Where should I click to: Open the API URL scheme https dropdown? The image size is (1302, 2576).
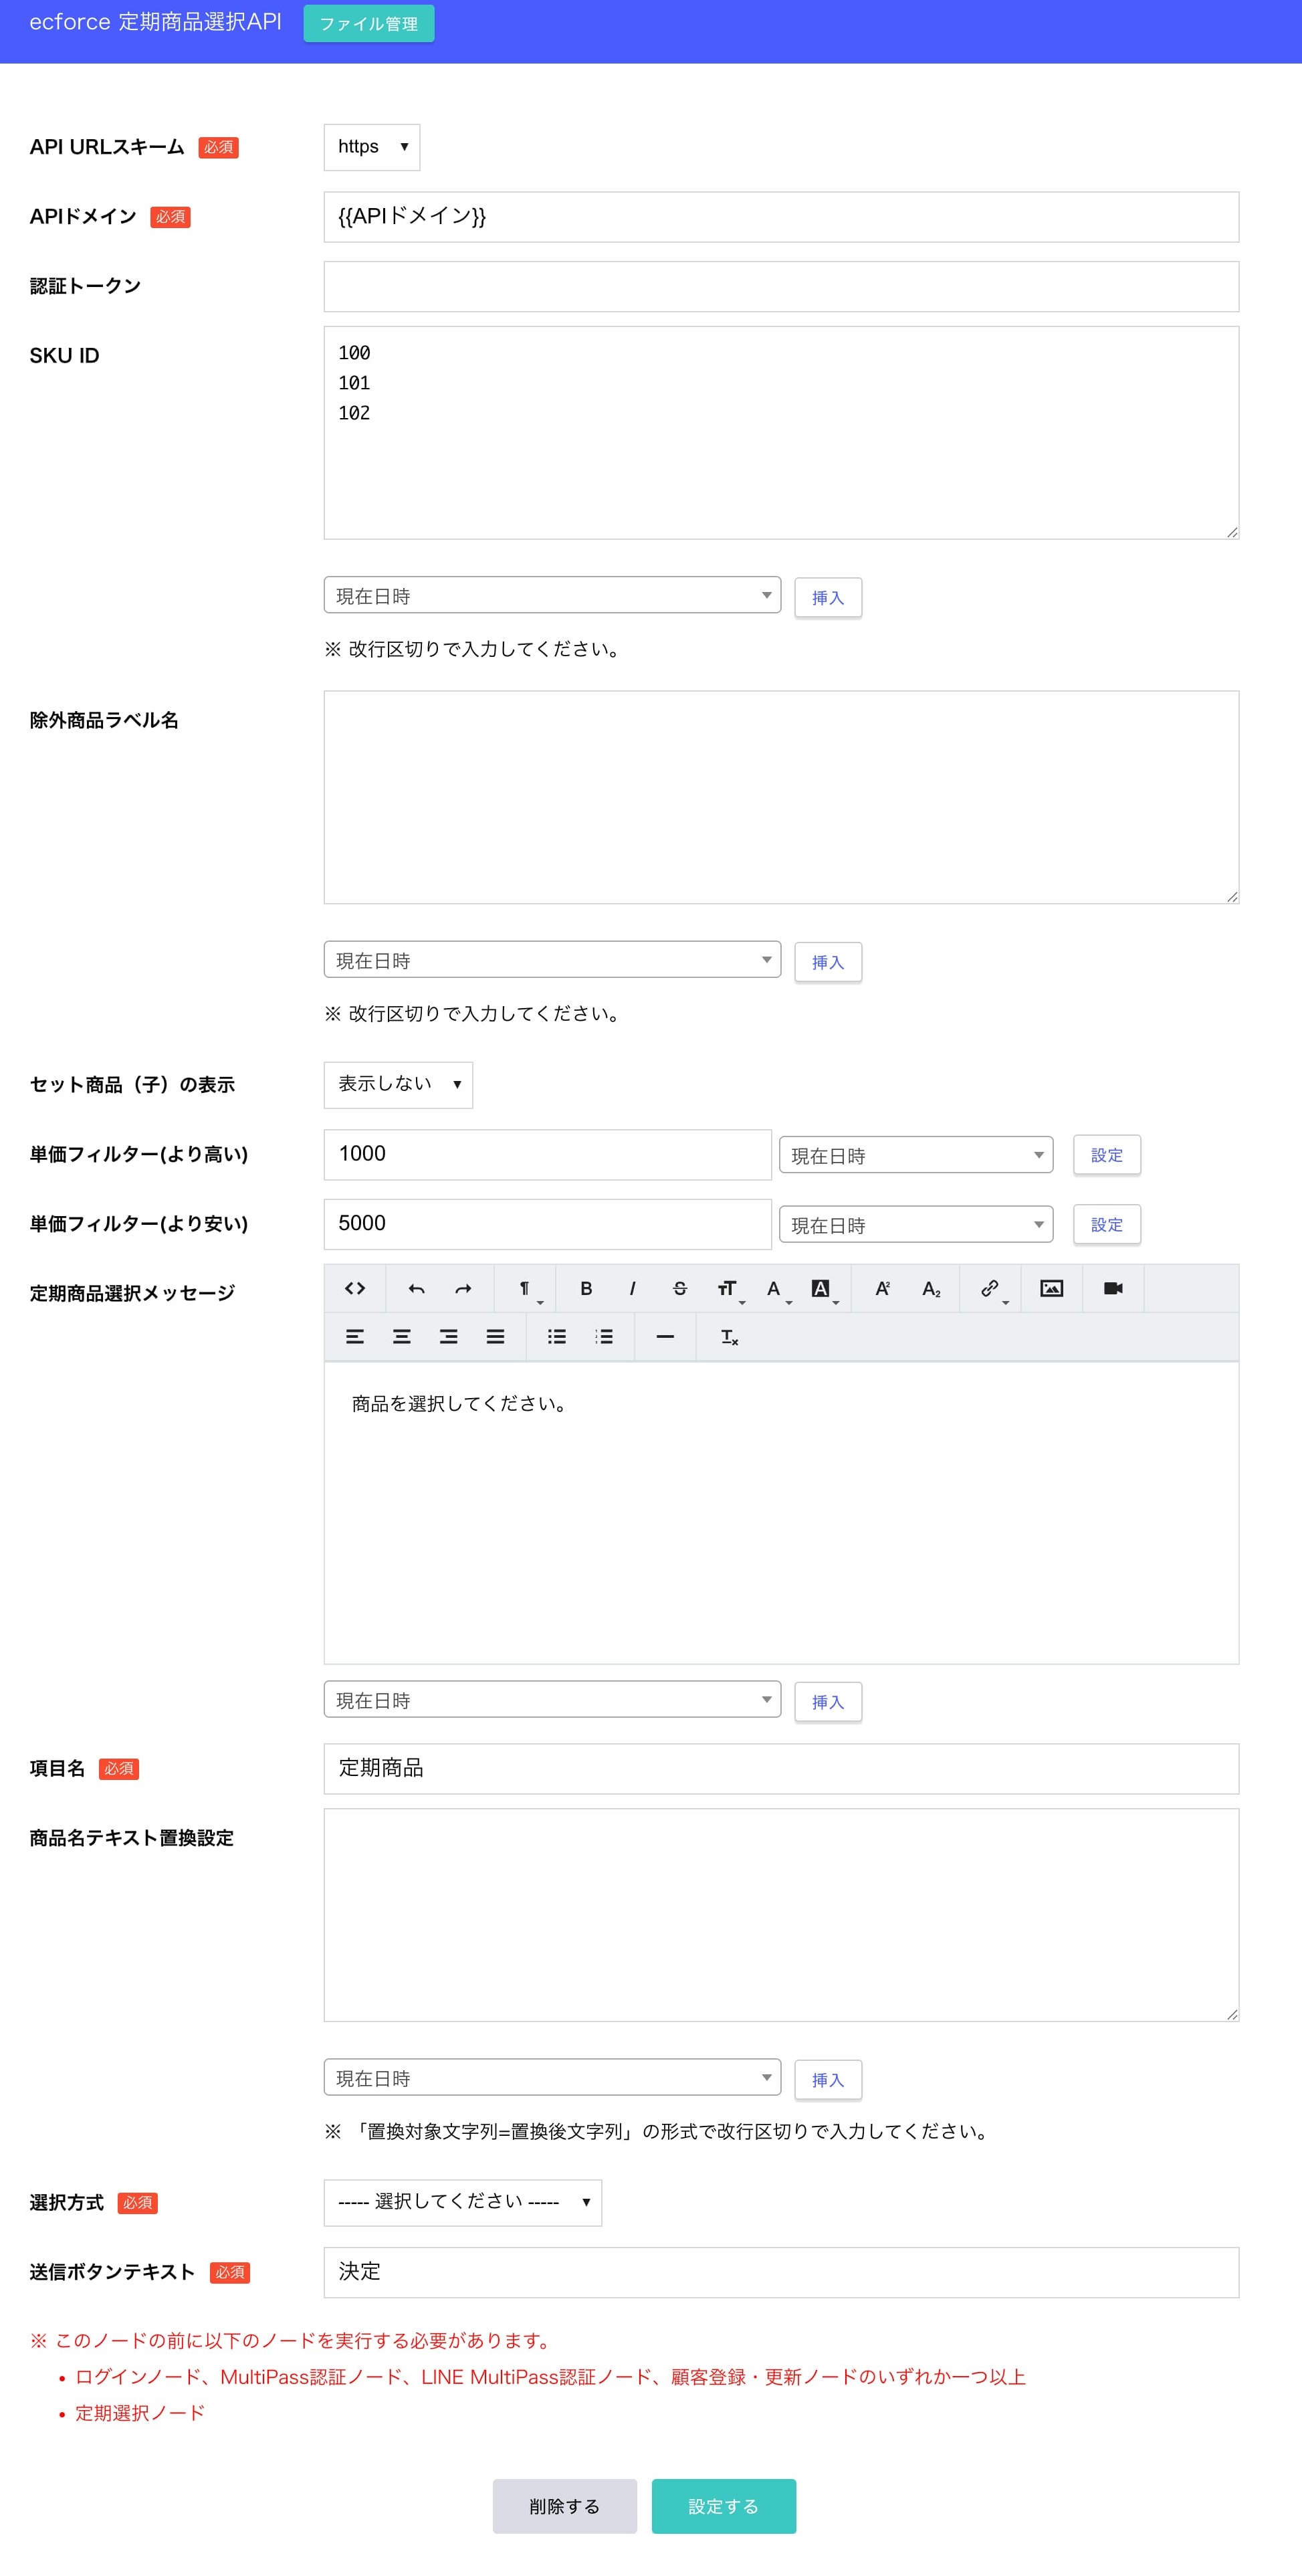(x=372, y=147)
